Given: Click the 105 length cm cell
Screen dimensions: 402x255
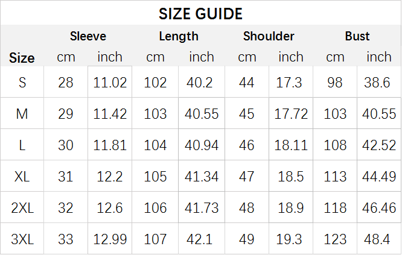Looking at the screenshot, I should pyautogui.click(x=155, y=177).
